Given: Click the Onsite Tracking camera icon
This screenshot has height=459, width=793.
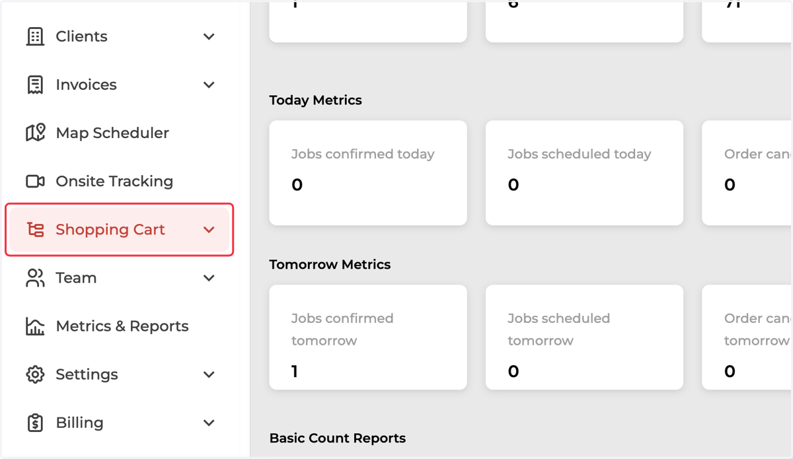Looking at the screenshot, I should point(35,181).
